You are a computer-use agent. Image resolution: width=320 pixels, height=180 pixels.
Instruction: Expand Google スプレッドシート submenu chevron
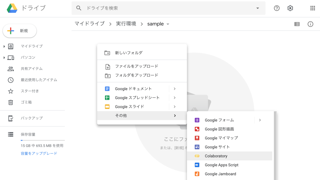174,98
